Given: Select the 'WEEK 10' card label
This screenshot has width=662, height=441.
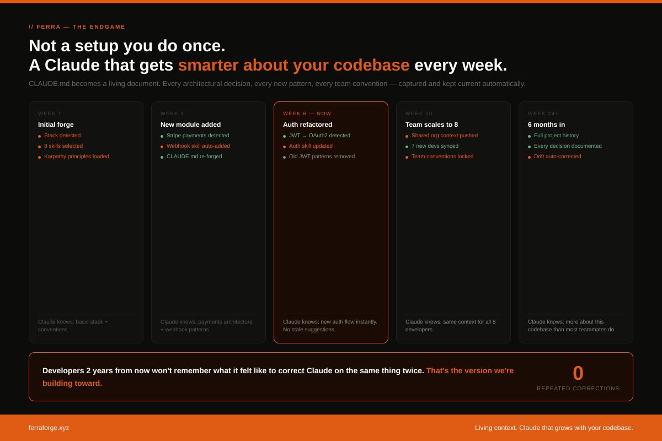Looking at the screenshot, I should coord(419,114).
